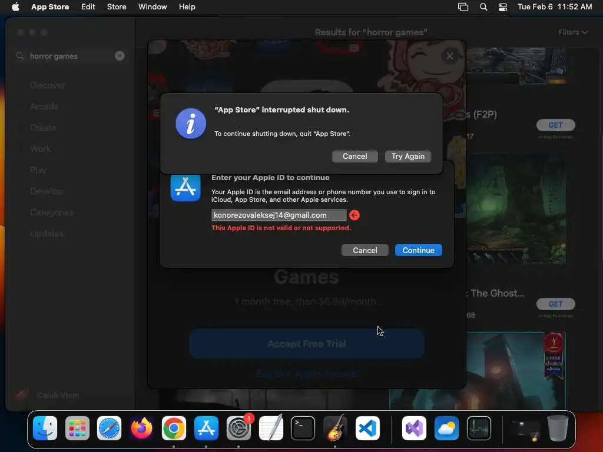603x452 pixels.
Task: Open the Edit menu
Action: pyautogui.click(x=88, y=7)
